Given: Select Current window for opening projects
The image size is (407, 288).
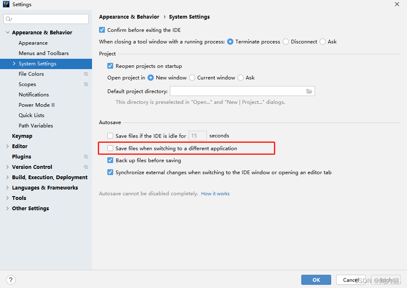Looking at the screenshot, I should [192, 78].
